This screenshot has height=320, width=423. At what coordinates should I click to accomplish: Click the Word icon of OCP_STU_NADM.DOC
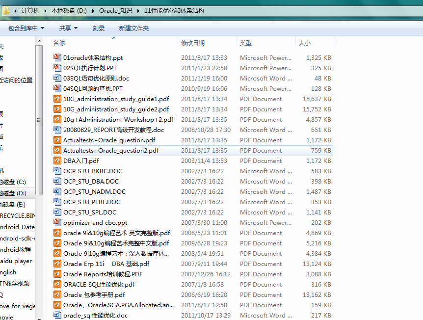pos(57,191)
